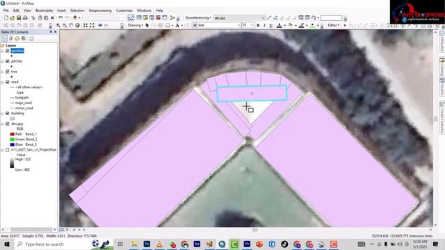Screen dimensions: 445x250
Task: Select the Zoom Out tool
Action: 65,25
